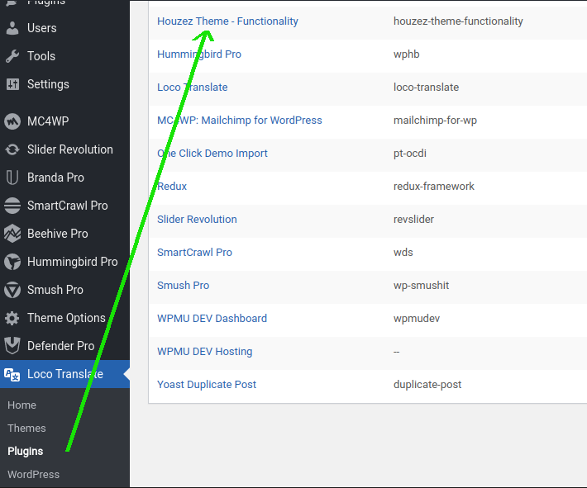Open the SmartCrawl Pro plugin link
The height and width of the screenshot is (488, 587).
[194, 253]
